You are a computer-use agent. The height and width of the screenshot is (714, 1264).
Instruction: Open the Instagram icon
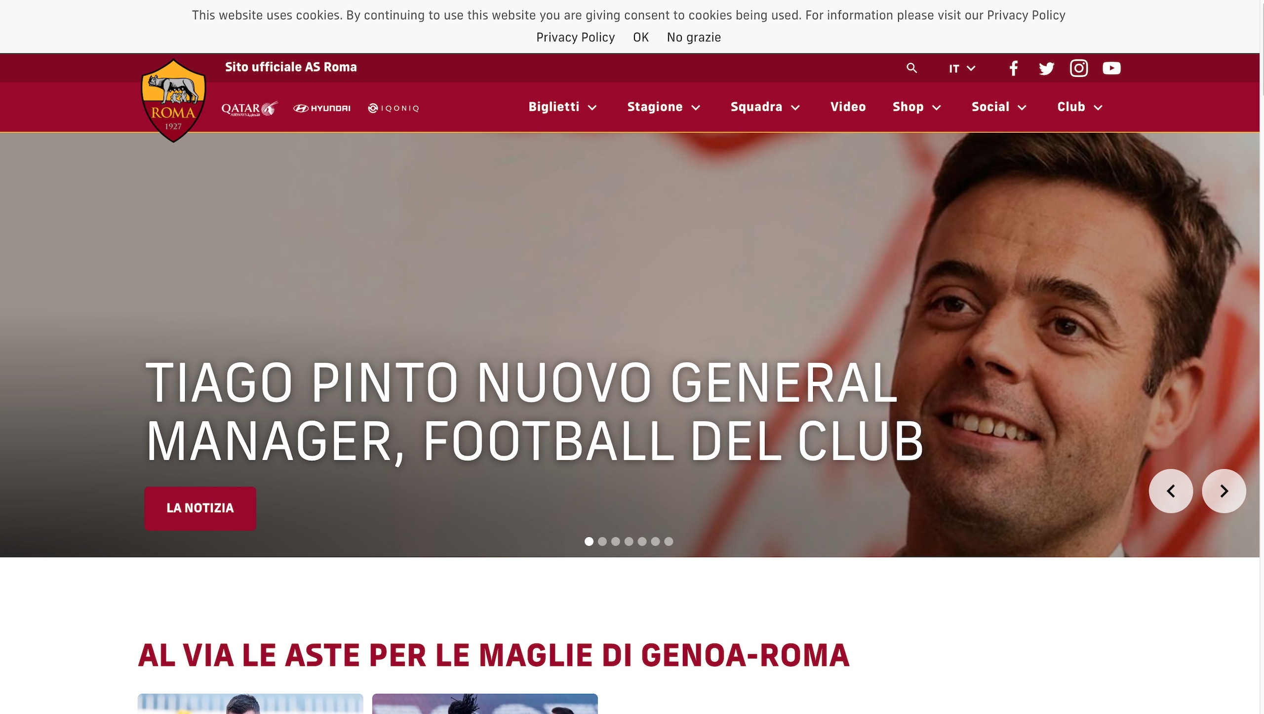pos(1079,68)
